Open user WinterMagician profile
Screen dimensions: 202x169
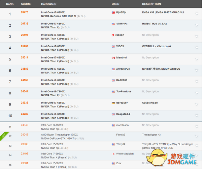tap(125, 154)
